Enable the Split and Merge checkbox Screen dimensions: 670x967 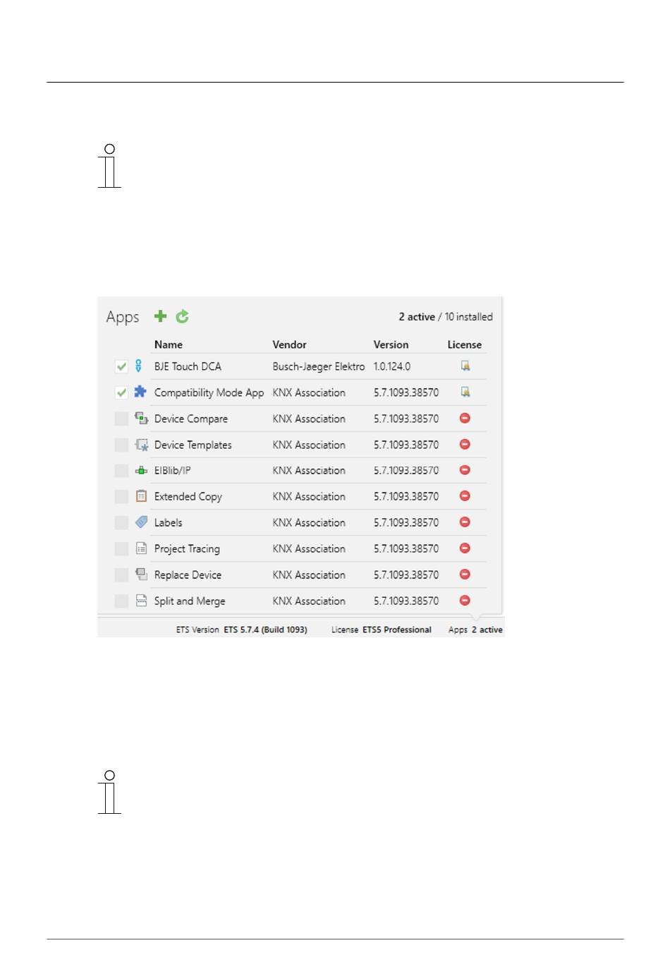pyautogui.click(x=121, y=601)
